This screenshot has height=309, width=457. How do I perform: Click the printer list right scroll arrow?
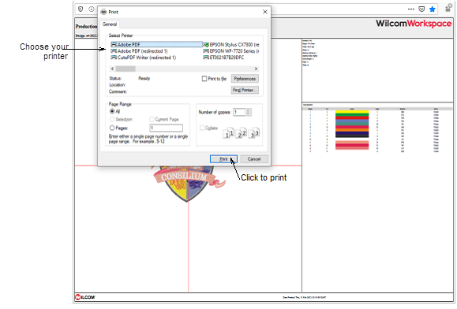256,69
